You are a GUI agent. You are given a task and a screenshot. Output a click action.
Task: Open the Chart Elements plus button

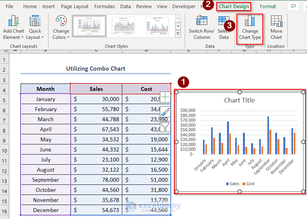(x=165, y=97)
